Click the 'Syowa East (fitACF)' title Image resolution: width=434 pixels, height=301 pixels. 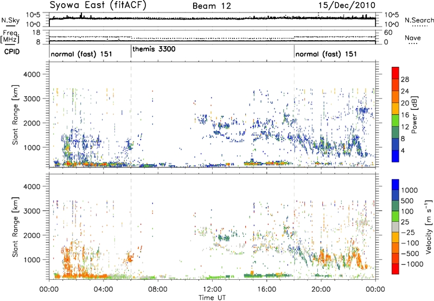pyautogui.click(x=98, y=5)
